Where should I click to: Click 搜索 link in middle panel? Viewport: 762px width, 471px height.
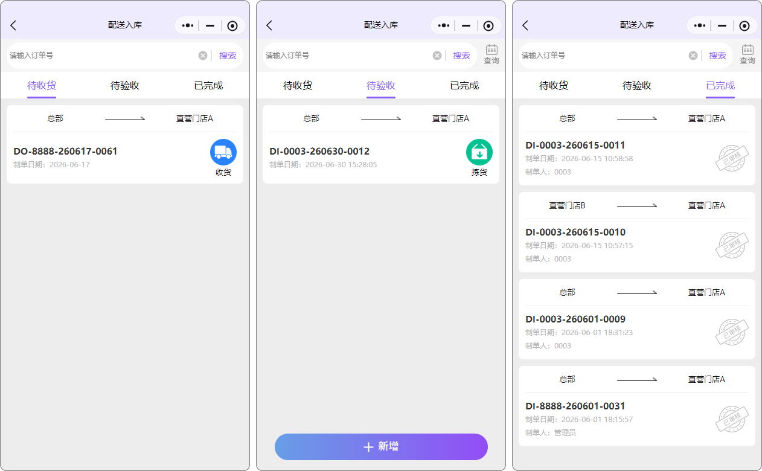[461, 56]
